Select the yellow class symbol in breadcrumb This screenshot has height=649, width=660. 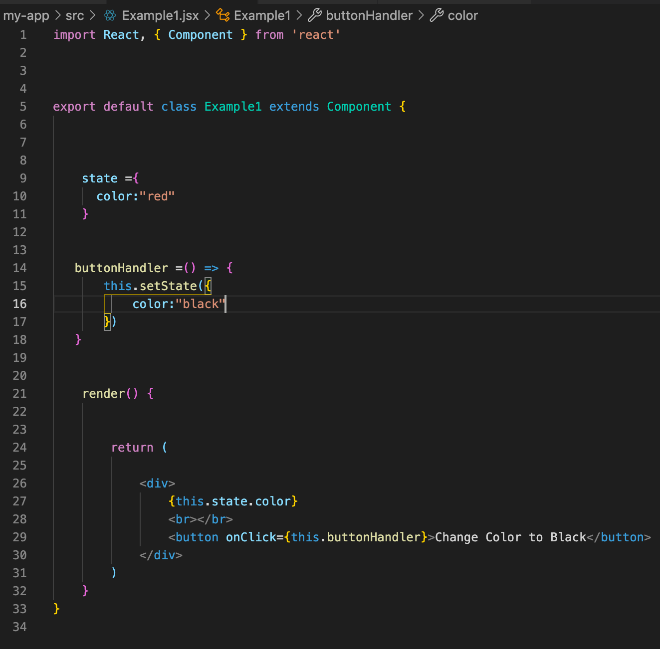tap(223, 15)
